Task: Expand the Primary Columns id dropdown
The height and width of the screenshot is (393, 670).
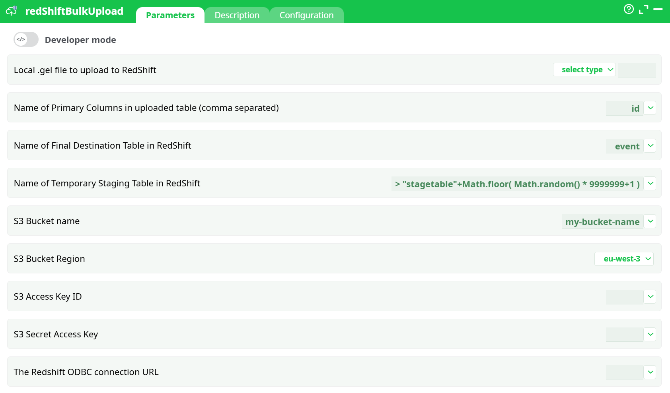Action: tap(650, 108)
